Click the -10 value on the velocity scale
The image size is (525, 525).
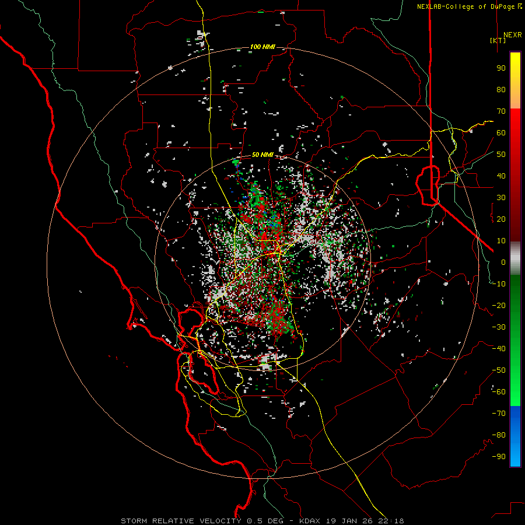(x=499, y=284)
